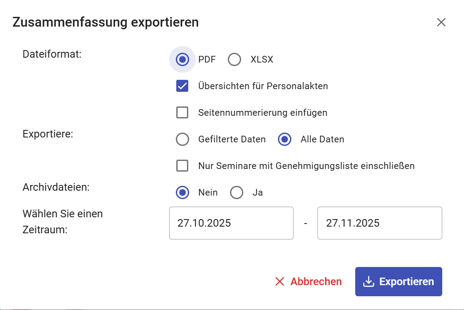Select the PDF file format radio button
The height and width of the screenshot is (310, 464).
[182, 59]
